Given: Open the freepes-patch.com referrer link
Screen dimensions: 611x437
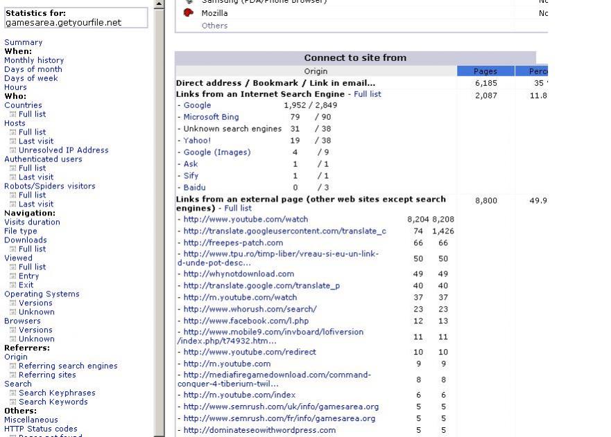Looking at the screenshot, I should [x=234, y=243].
